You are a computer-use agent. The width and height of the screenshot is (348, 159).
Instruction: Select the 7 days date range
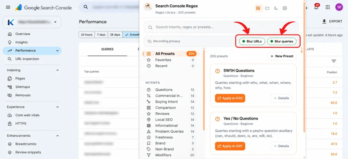point(101,35)
